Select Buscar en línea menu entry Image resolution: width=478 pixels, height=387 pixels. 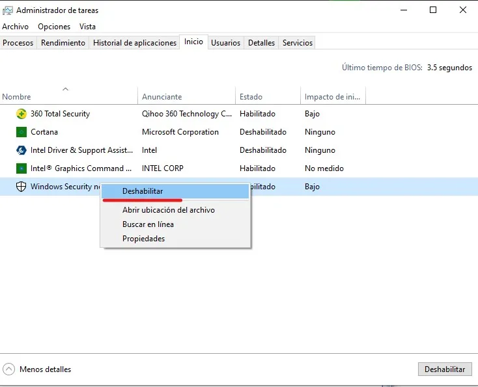pos(175,224)
